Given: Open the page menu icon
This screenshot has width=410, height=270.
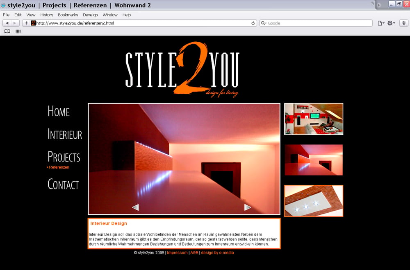Looking at the screenshot, I should tap(381, 23).
